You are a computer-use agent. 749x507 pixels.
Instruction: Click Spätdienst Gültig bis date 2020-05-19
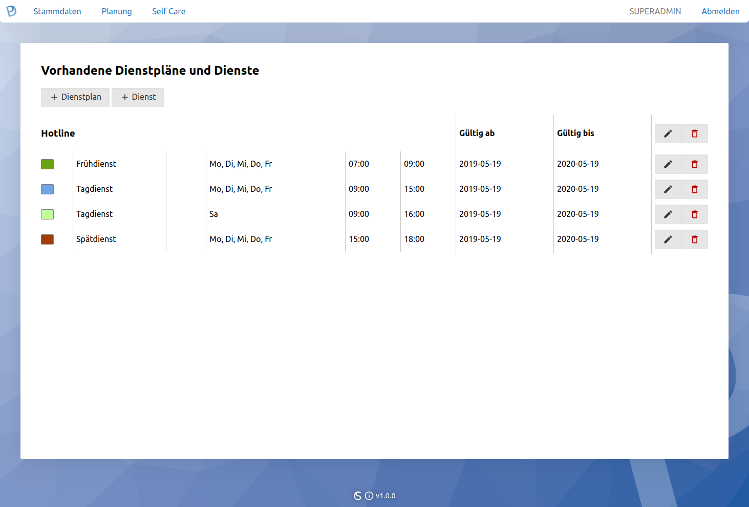pyautogui.click(x=578, y=239)
